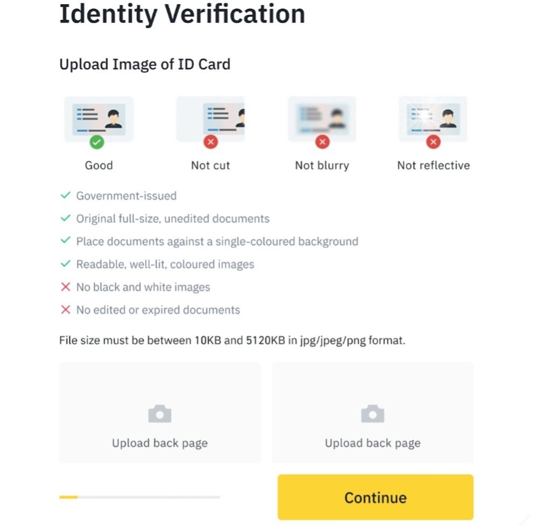Click 'Upload back page' text in the right upload box
Screen dimensions: 551x526
pyautogui.click(x=372, y=443)
